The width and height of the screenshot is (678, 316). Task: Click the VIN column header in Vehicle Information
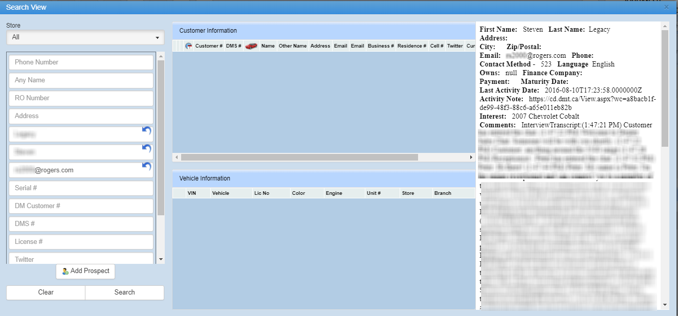pos(192,193)
